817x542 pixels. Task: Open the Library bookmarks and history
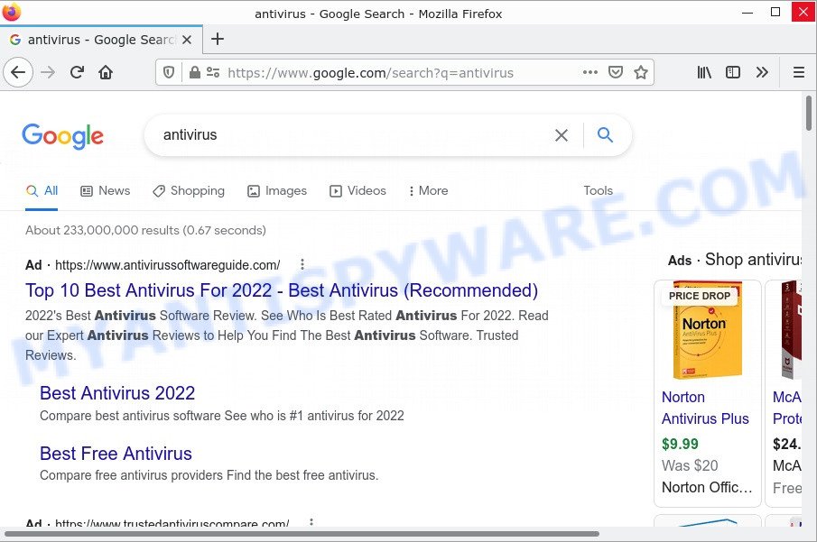click(x=704, y=72)
